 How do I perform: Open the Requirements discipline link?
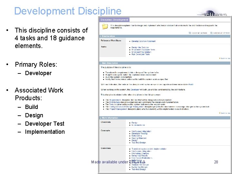pos(115,100)
